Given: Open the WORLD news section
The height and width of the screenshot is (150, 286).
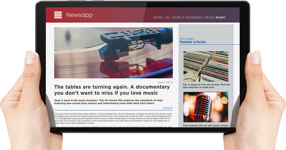Looking at the screenshot, I should coord(178,18).
